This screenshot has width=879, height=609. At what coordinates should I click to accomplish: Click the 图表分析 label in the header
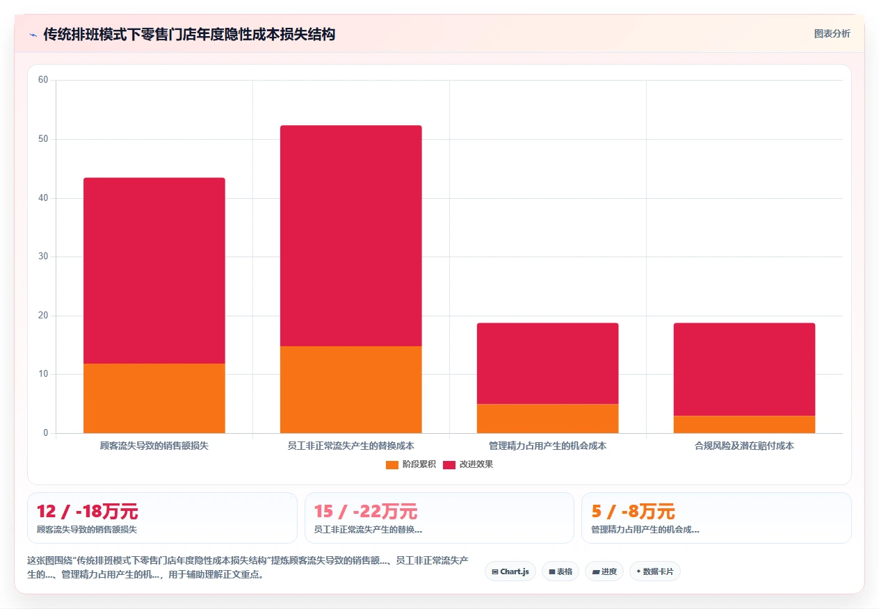point(832,33)
